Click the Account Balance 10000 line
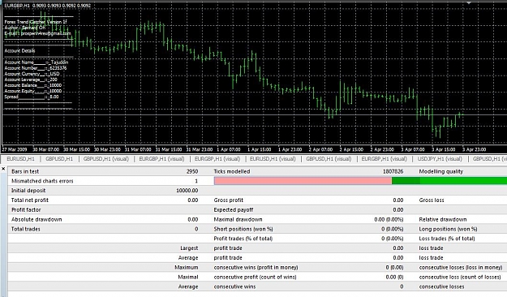Screen dimensions: 507x297 33,85
